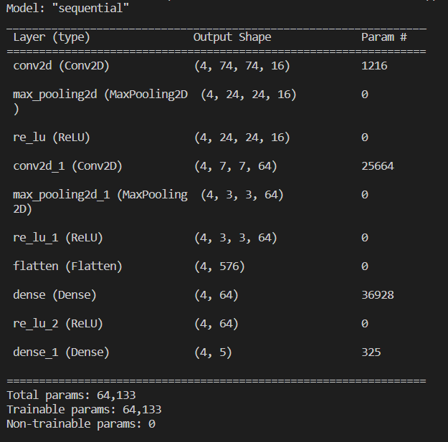The height and width of the screenshot is (442, 448).
Task: Click the "Layer (type)" column header
Action: coord(52,37)
